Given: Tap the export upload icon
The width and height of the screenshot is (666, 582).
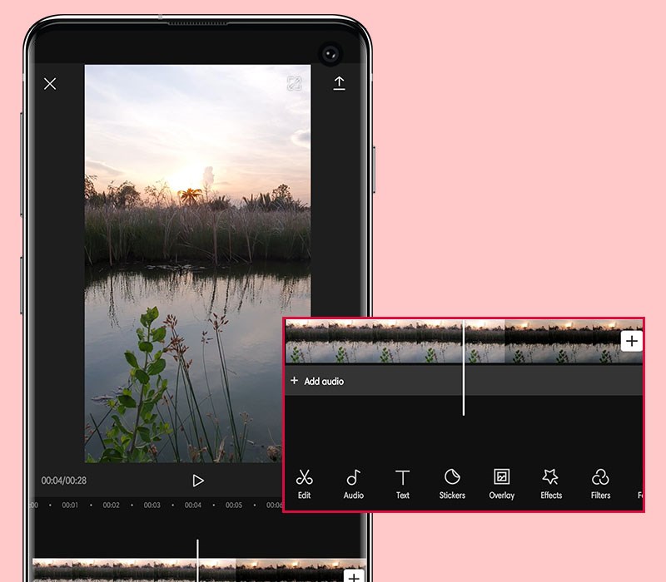Looking at the screenshot, I should coord(340,83).
